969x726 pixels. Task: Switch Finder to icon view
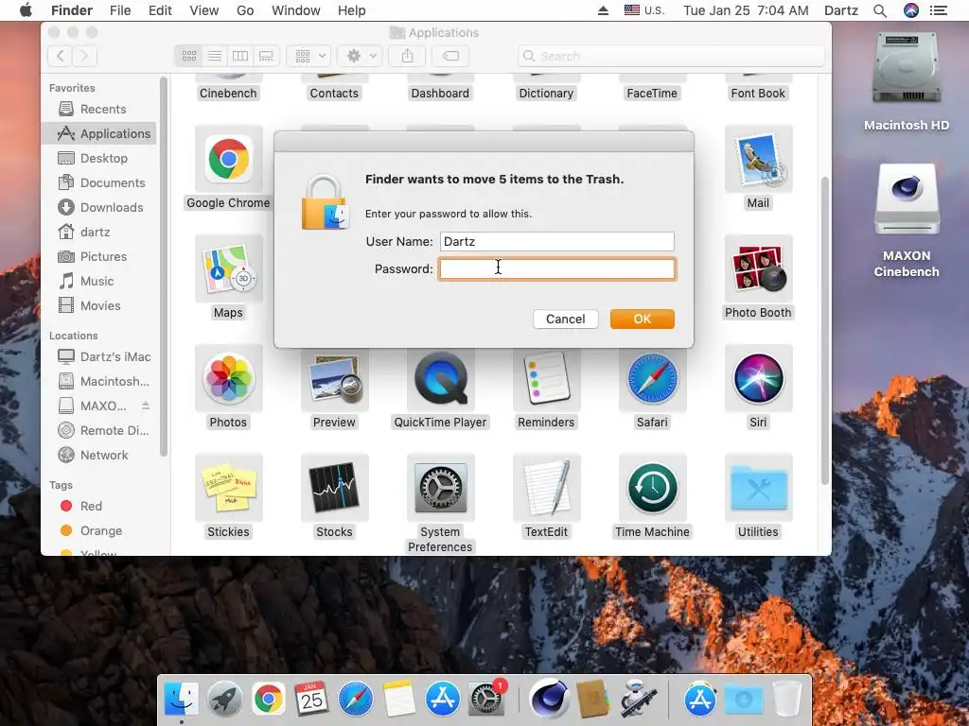point(188,56)
